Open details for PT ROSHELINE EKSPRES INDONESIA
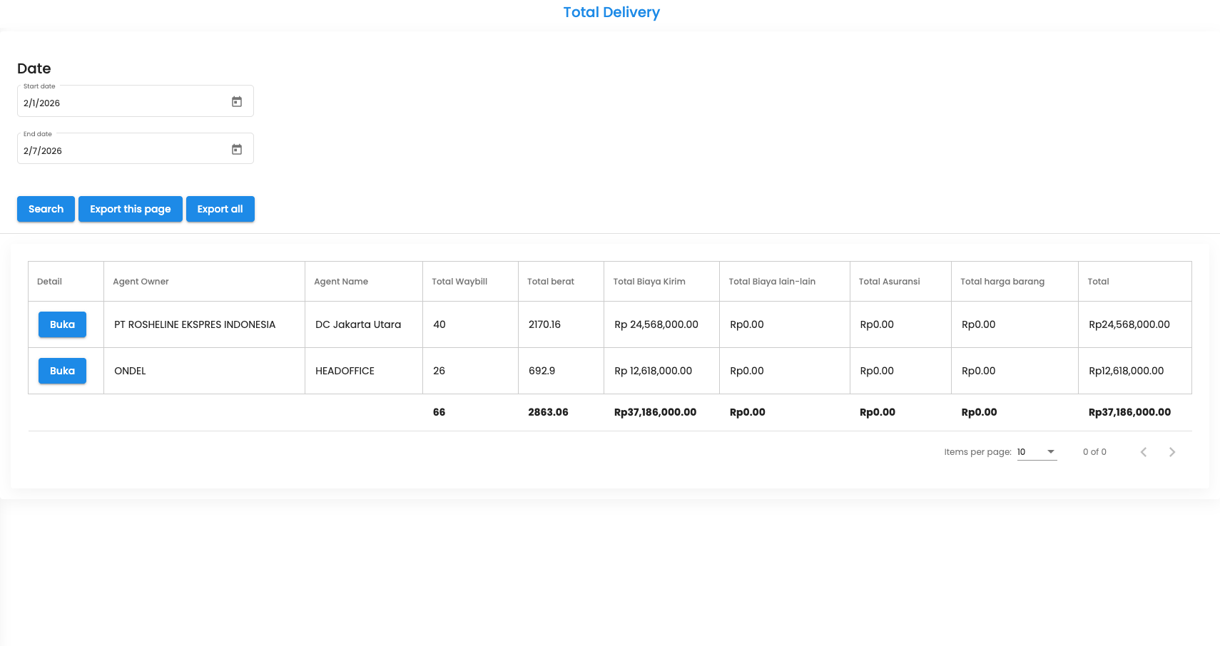 [62, 324]
